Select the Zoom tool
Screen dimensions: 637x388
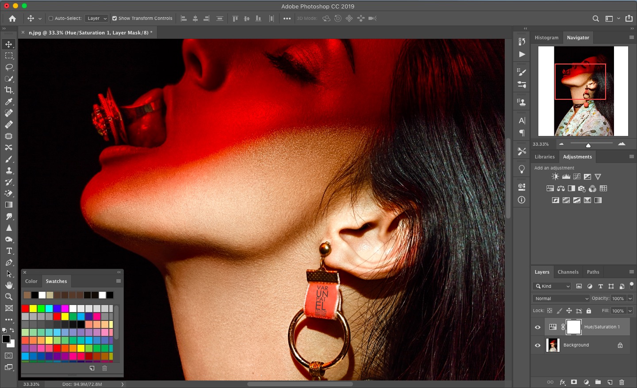point(9,297)
